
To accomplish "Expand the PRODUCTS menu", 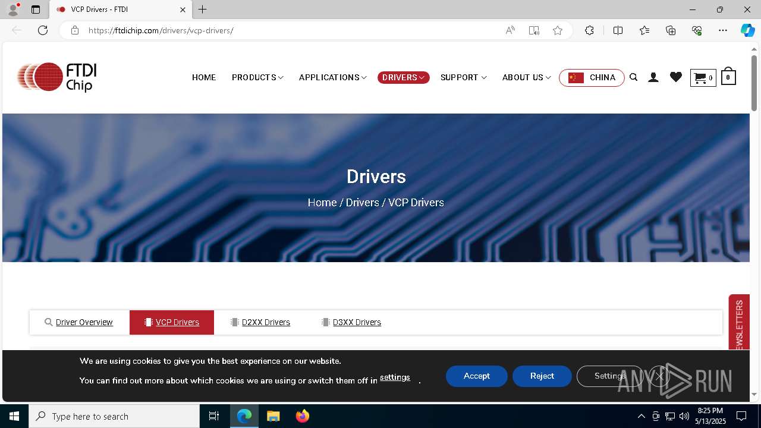I will coord(257,77).
